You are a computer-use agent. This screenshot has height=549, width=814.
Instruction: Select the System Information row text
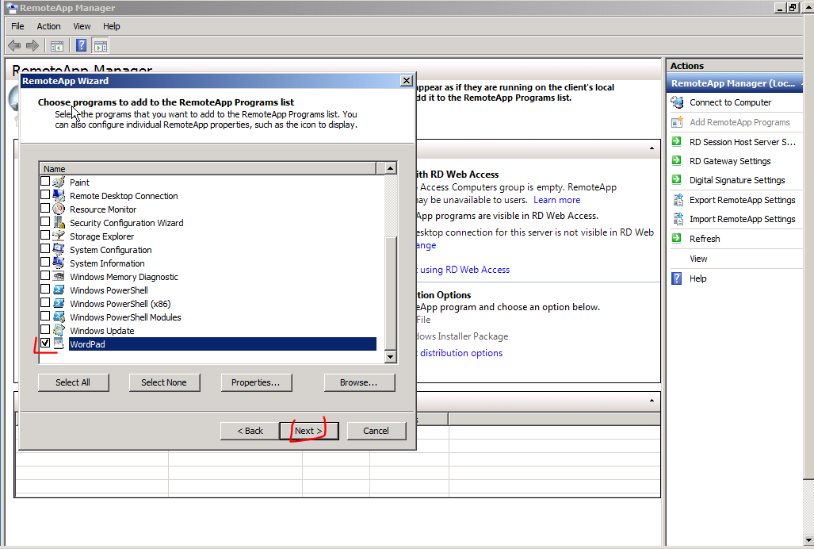click(x=107, y=263)
